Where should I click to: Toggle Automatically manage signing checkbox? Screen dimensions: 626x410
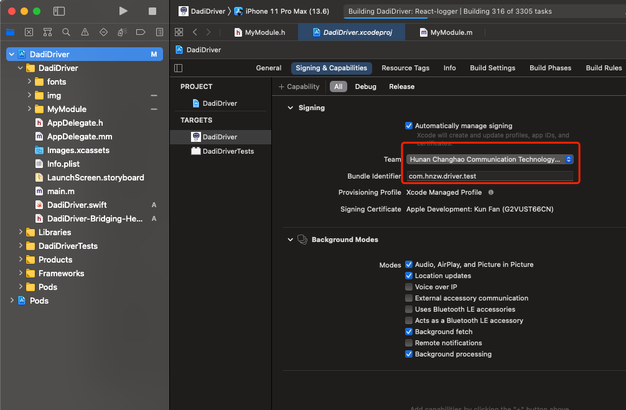[x=409, y=126]
